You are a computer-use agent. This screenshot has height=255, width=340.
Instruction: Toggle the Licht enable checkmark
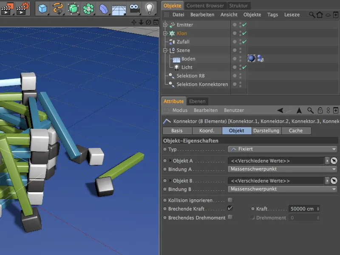pyautogui.click(x=244, y=67)
